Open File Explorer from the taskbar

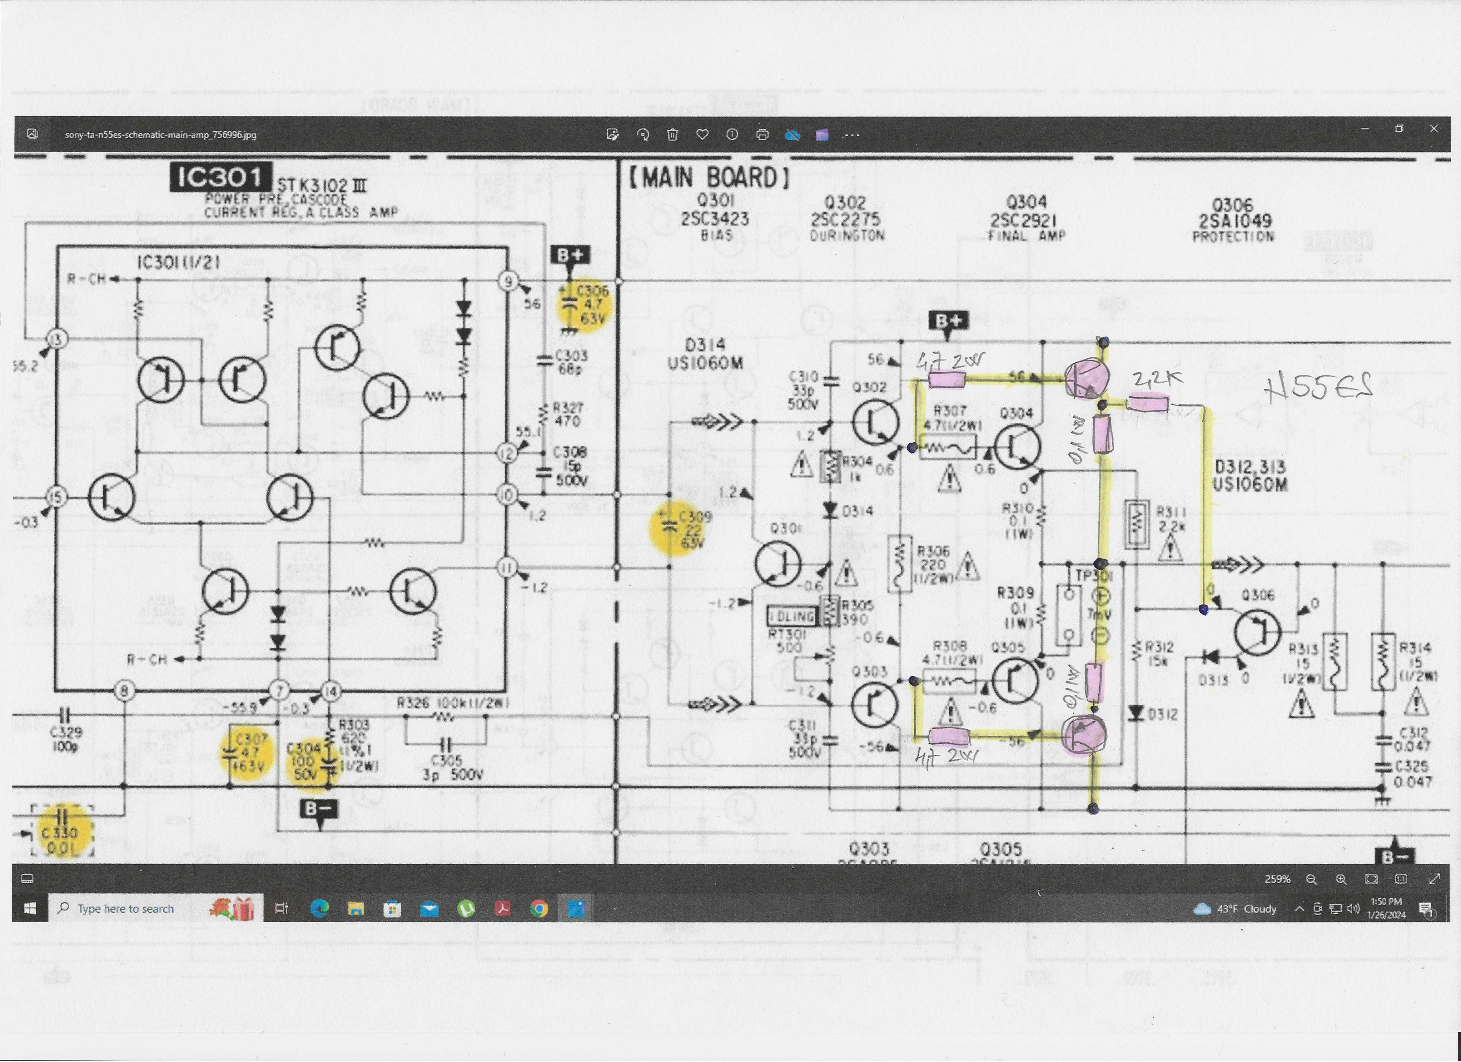tap(355, 909)
